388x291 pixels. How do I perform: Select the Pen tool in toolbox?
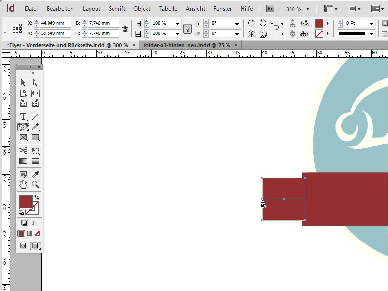23,127
